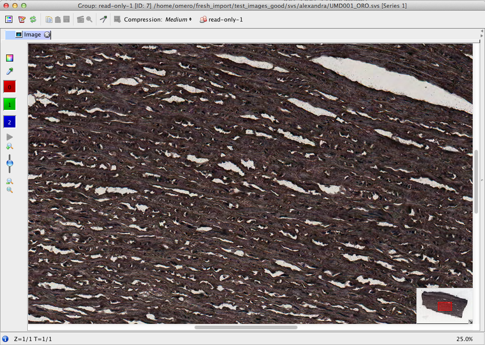Select the color picker eyedropper icon
The width and height of the screenshot is (485, 345).
coord(10,71)
